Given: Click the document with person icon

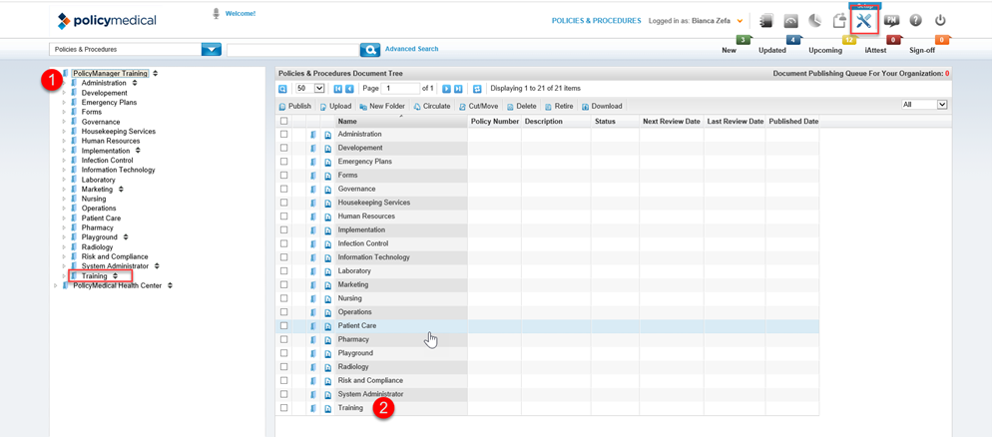Looking at the screenshot, I should (x=839, y=21).
